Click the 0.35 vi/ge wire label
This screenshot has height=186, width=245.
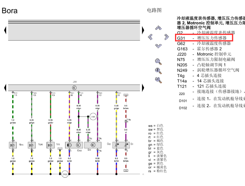click(69, 121)
